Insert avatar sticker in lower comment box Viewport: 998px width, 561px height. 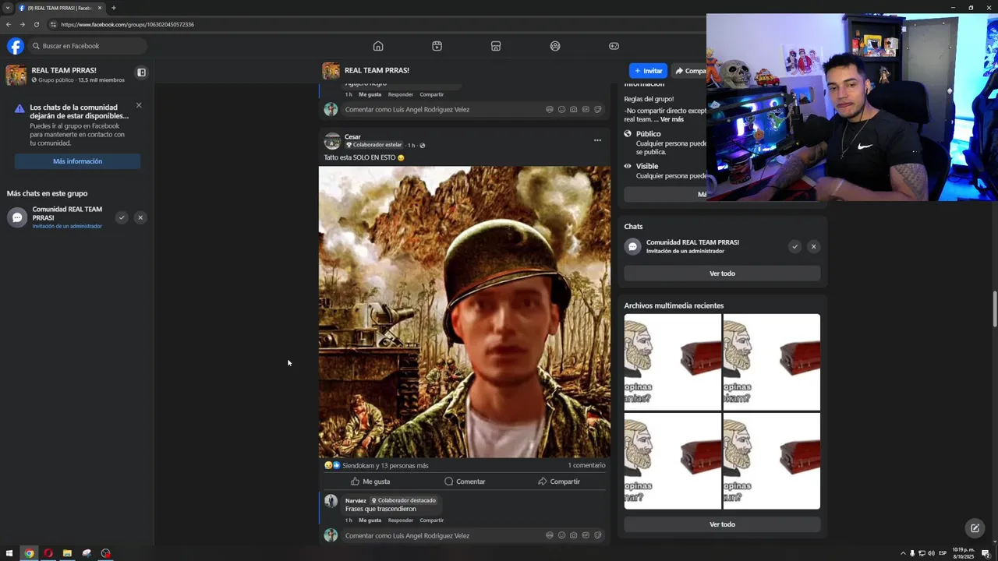point(550,535)
